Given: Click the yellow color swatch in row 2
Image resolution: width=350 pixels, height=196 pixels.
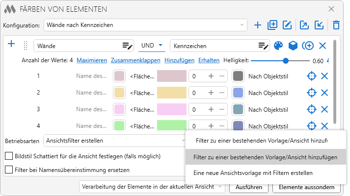Looking at the screenshot, I should pyautogui.click(x=119, y=93).
